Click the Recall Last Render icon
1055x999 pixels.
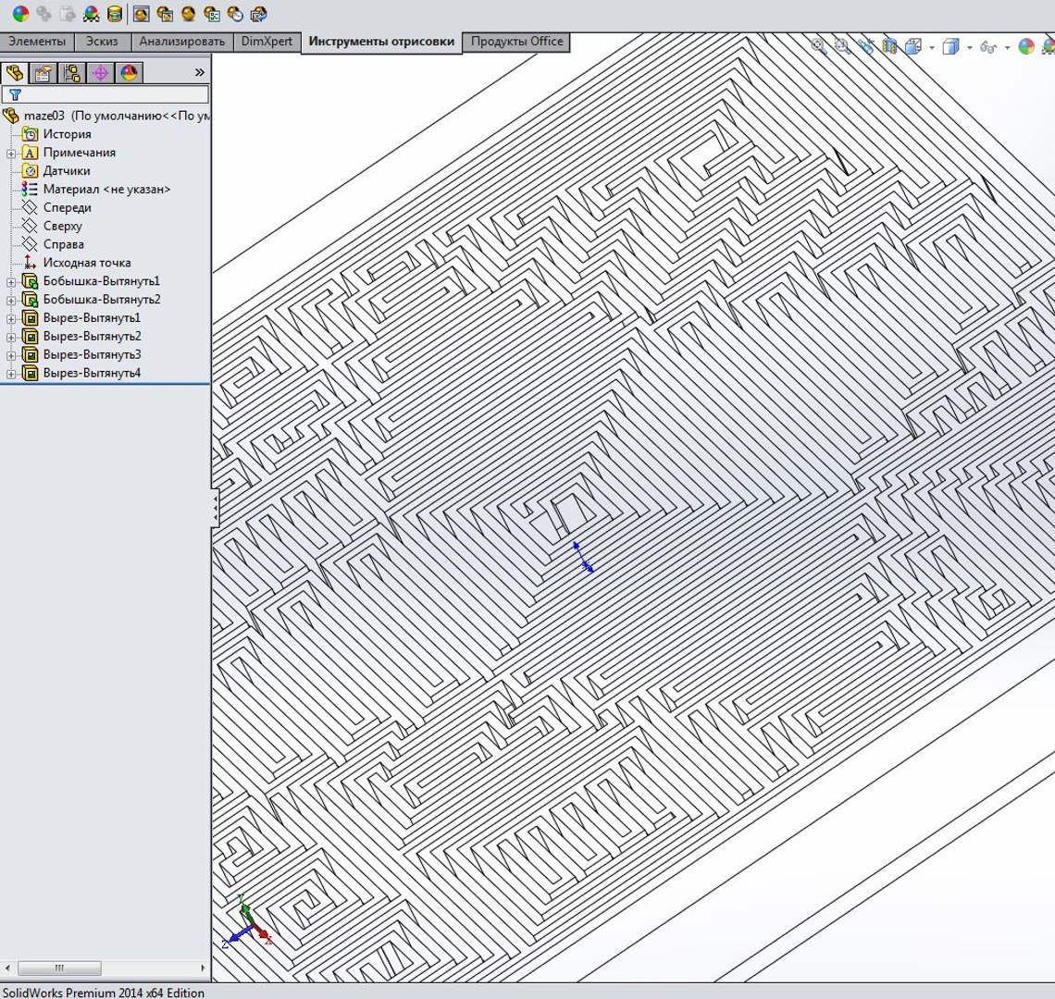[258, 13]
